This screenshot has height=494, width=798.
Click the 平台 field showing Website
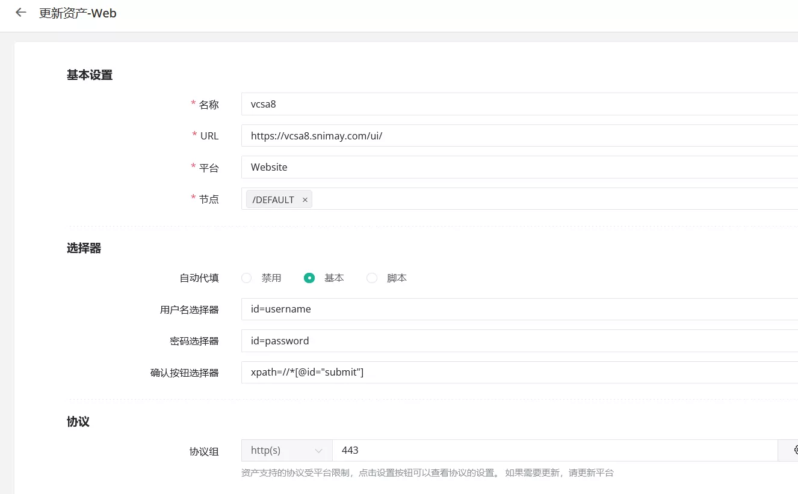pyautogui.click(x=518, y=167)
